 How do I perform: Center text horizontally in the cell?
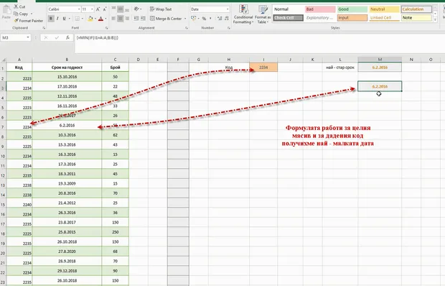pyautogui.click(x=121, y=19)
